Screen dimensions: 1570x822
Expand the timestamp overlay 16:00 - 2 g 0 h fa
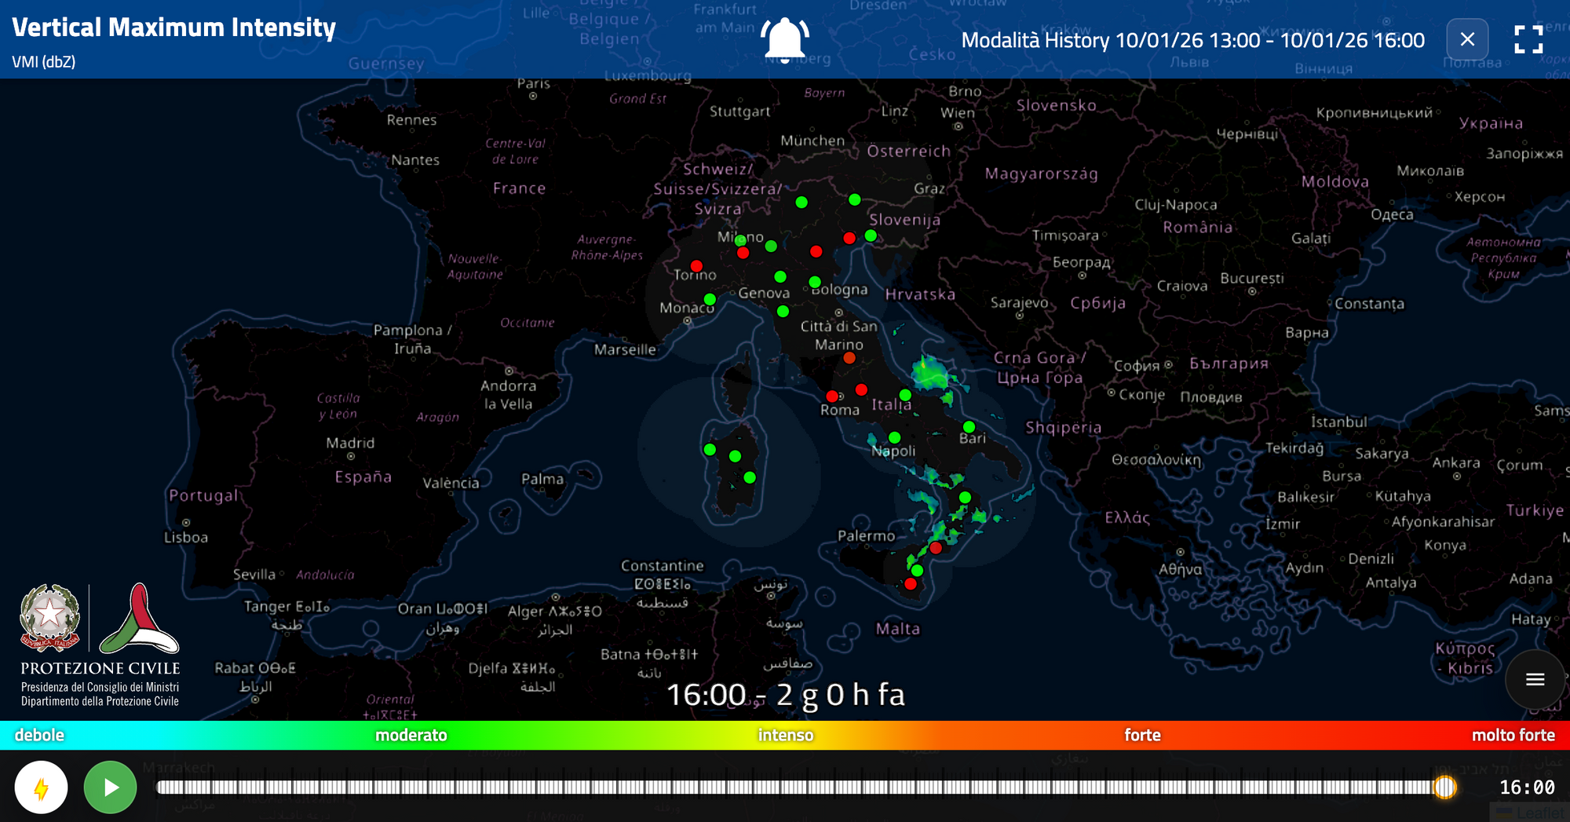[x=787, y=694]
